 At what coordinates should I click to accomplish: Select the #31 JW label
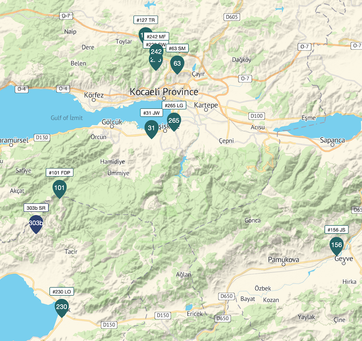(x=152, y=113)
